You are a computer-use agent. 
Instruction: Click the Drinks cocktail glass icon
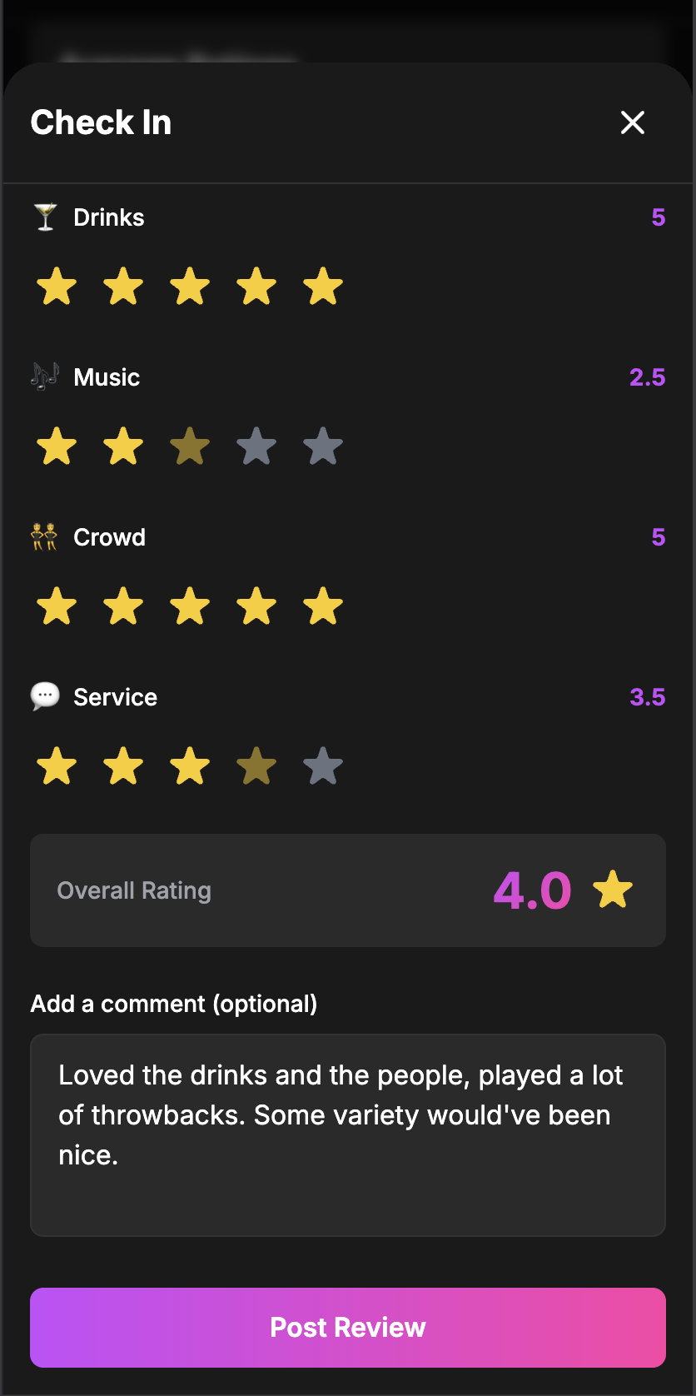click(45, 217)
